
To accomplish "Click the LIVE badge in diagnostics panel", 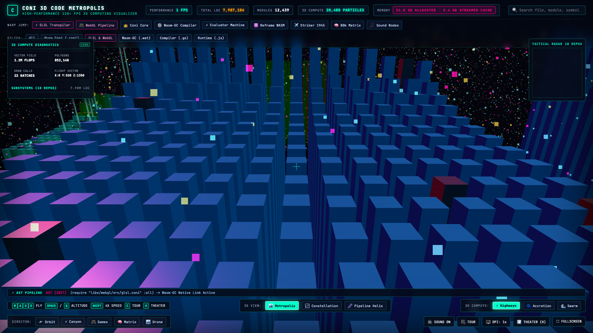I will tap(85, 45).
